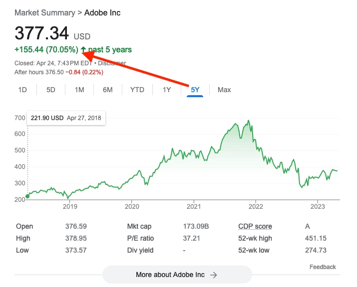Select the 1M time range tab
The width and height of the screenshot is (357, 287).
[x=79, y=90]
